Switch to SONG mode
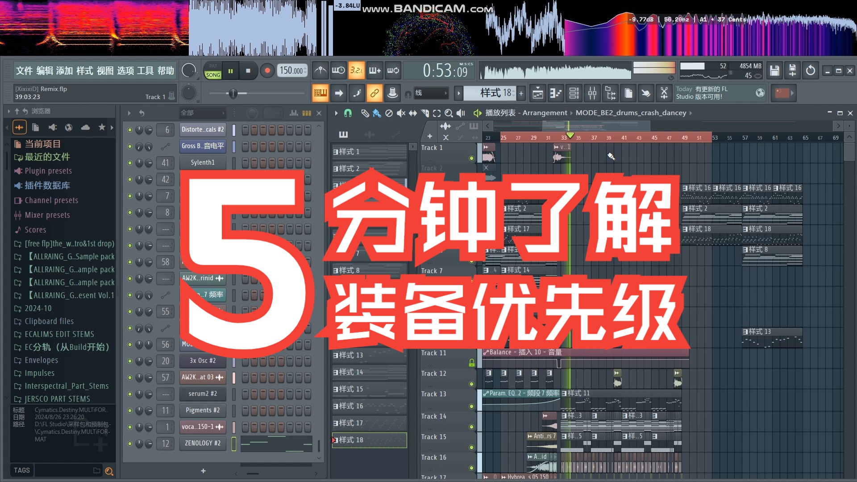This screenshot has height=482, width=857. click(213, 75)
